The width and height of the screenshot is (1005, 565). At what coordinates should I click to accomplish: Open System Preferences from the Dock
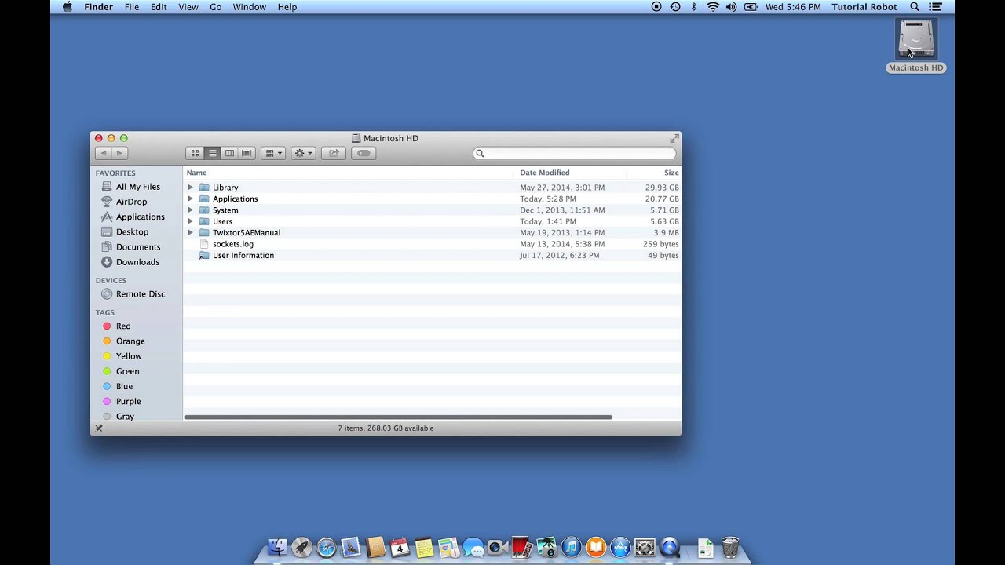(x=645, y=547)
